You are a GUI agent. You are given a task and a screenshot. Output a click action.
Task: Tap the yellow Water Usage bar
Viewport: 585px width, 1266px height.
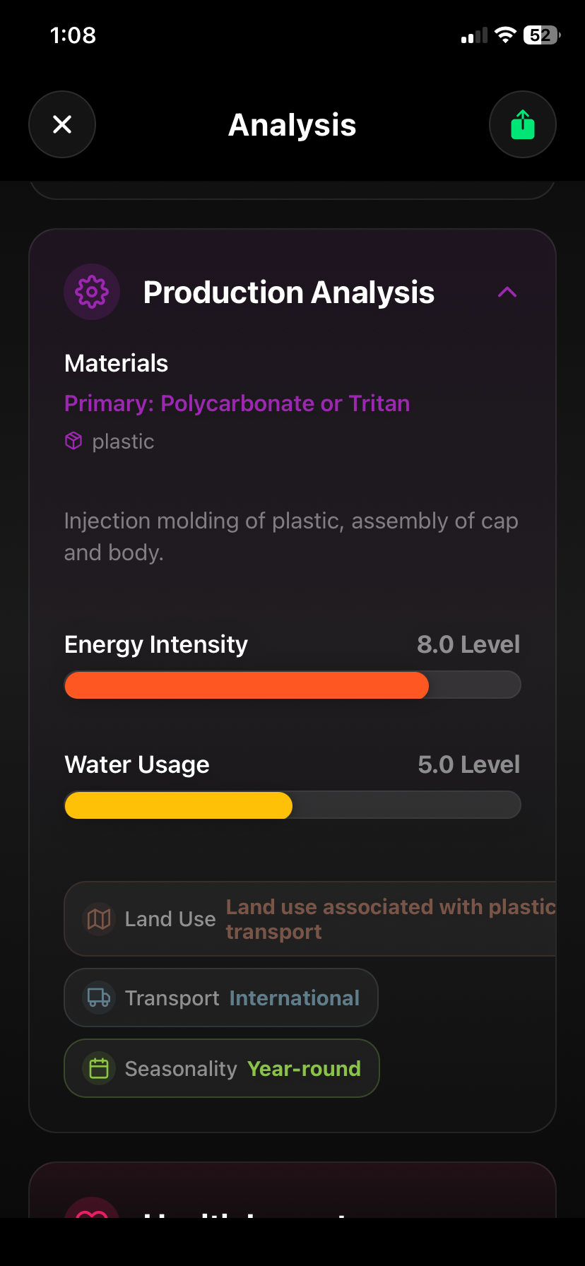[x=178, y=805]
